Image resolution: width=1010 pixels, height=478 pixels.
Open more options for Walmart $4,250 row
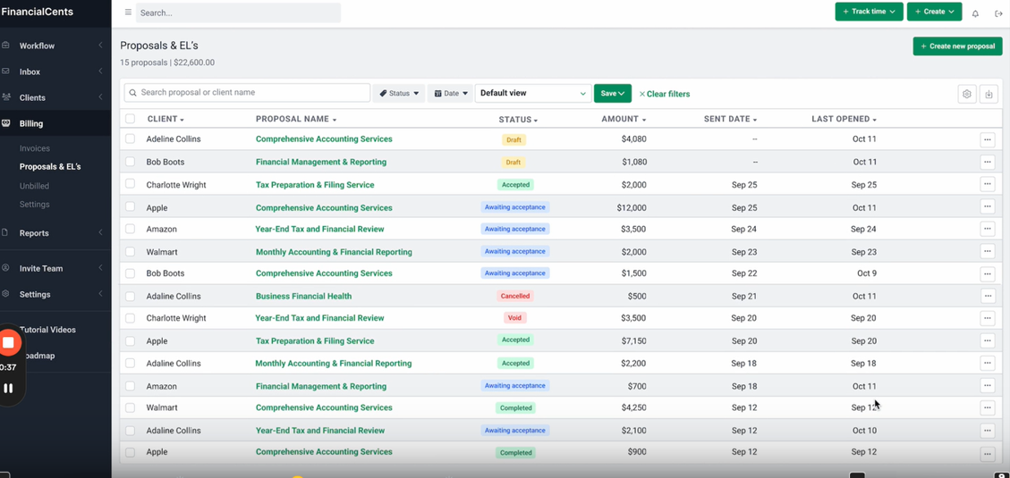pos(988,408)
